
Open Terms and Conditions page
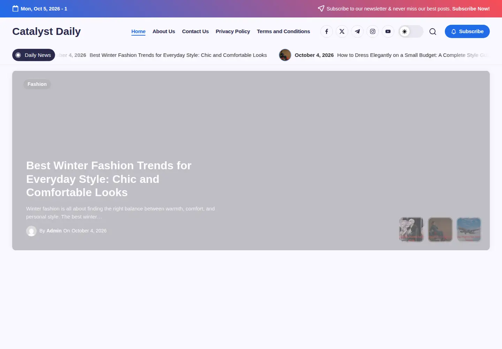pyautogui.click(x=283, y=31)
